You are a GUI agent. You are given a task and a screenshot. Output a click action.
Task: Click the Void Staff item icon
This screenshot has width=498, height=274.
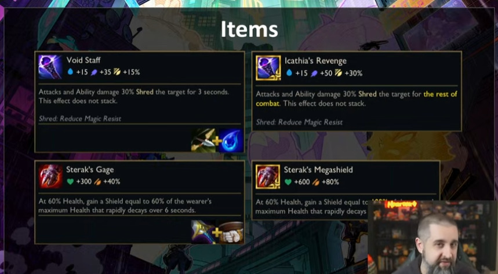point(50,67)
